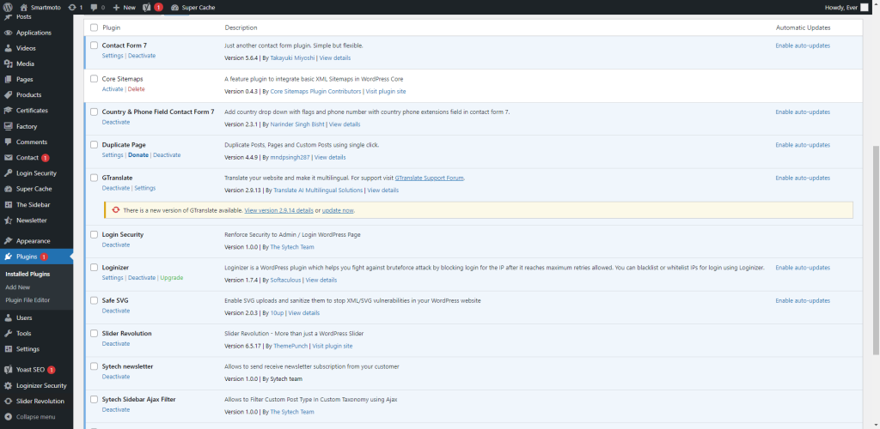Viewport: 880px width, 429px height.
Task: Click the page vertical scrollbar
Action: 876,251
